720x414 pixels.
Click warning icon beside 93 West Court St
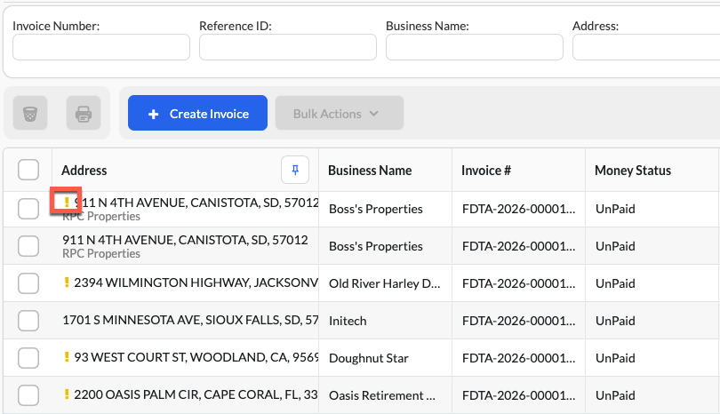point(67,356)
